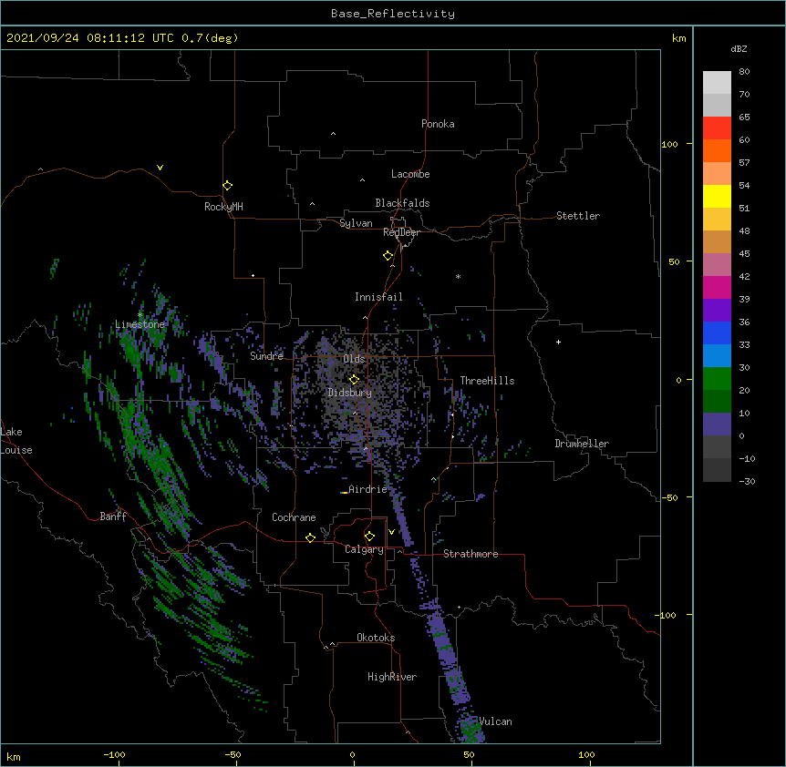Select the green 20-30 dBZ legend swatch
Screen dimensions: 786x767
click(x=717, y=379)
